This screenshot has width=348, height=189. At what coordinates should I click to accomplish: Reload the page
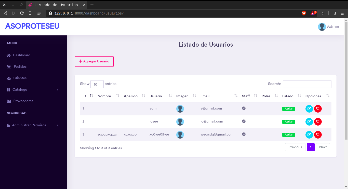coord(22,13)
